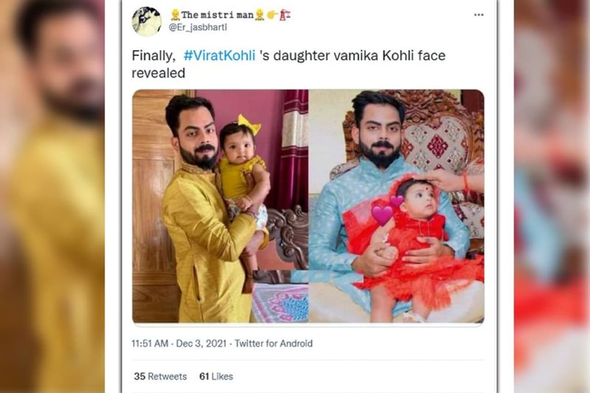View the right photo in blue kurta
The width and height of the screenshot is (590, 393).
coord(396,206)
